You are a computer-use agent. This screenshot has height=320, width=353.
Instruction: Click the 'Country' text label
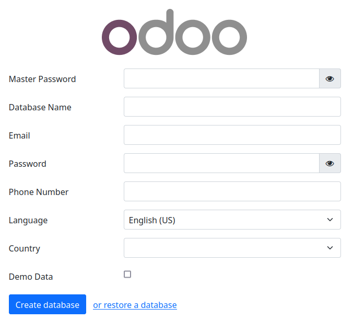[25, 248]
